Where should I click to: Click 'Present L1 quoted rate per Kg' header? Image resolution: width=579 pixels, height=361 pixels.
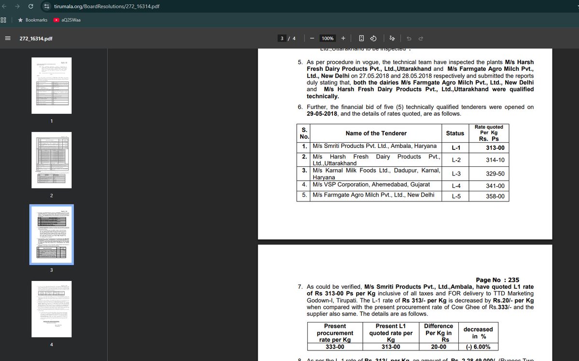[391, 333]
